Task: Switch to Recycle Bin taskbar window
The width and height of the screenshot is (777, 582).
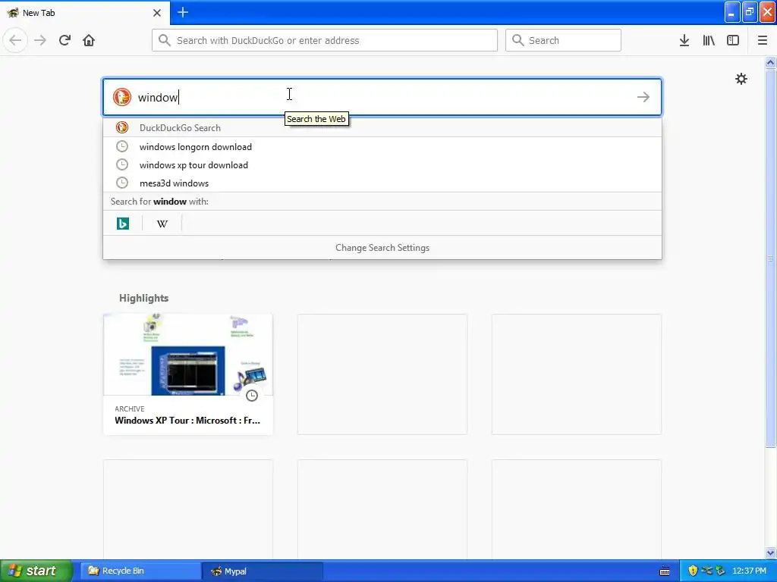Action: click(x=140, y=571)
